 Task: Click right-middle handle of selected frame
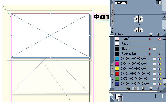point(90,35)
